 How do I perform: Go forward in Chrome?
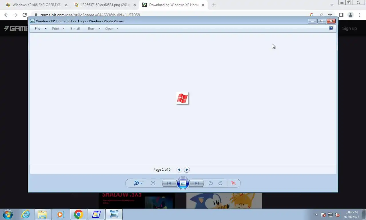tap(15, 15)
